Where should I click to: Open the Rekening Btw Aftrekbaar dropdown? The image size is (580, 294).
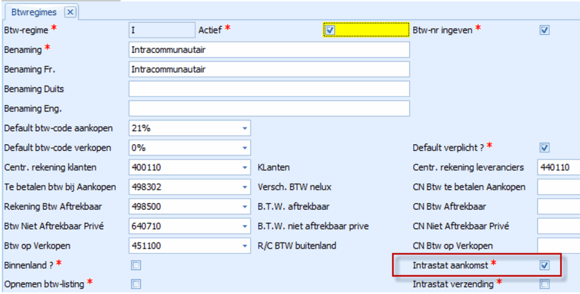(244, 207)
